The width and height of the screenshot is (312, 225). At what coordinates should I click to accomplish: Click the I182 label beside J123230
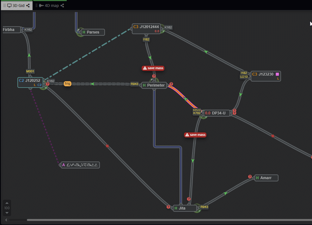coord(244,73)
